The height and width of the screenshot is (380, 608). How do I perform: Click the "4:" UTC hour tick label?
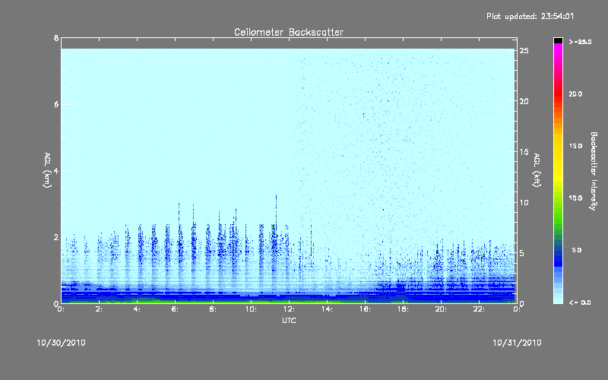pos(138,309)
